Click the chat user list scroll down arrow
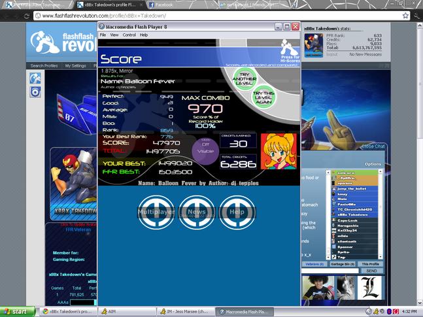The height and width of the screenshot is (317, 423). pos(380,257)
